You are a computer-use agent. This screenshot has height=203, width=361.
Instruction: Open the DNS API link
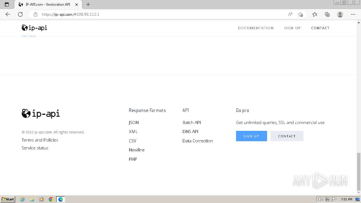[x=190, y=132]
